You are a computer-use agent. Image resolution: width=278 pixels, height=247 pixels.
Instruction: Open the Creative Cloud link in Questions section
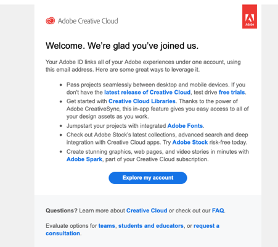coord(147,211)
